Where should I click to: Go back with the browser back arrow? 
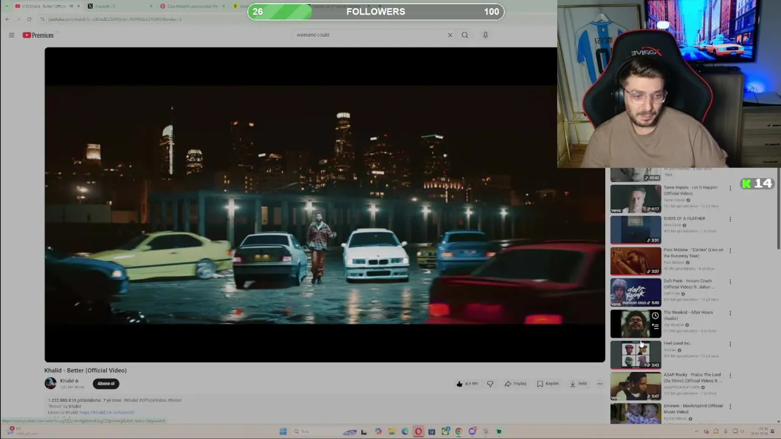coord(7,19)
